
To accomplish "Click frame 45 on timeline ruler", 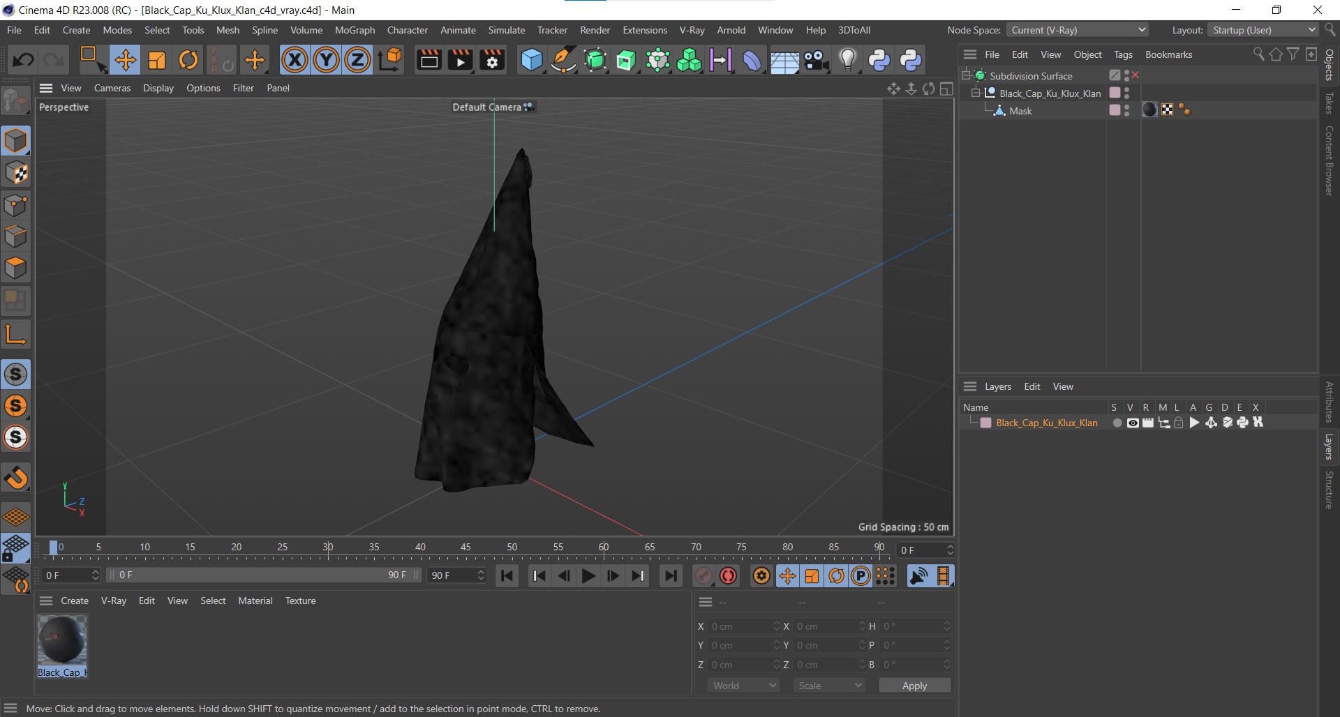I will (466, 548).
